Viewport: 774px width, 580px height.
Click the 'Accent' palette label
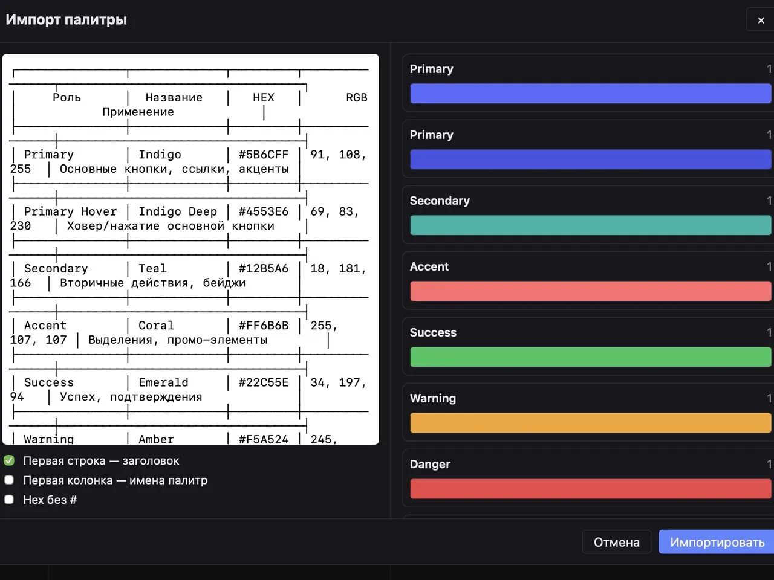point(429,266)
